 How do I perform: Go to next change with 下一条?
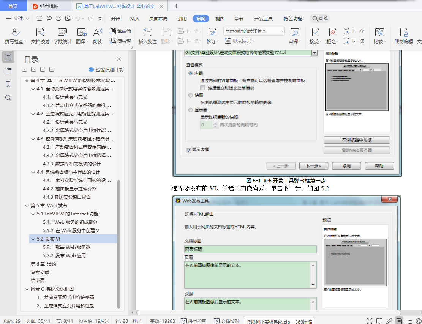pyautogui.click(x=354, y=41)
